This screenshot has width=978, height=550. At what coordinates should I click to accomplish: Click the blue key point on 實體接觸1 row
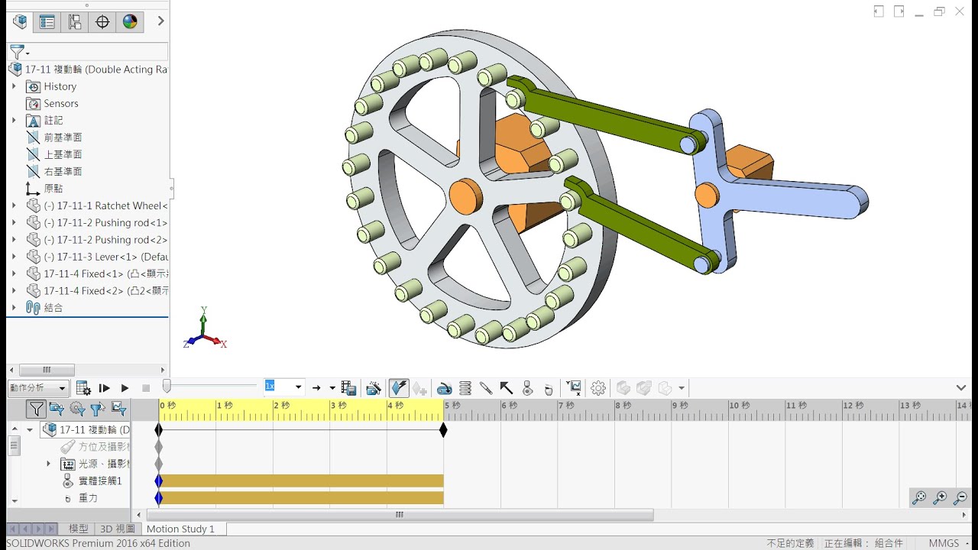(x=159, y=480)
